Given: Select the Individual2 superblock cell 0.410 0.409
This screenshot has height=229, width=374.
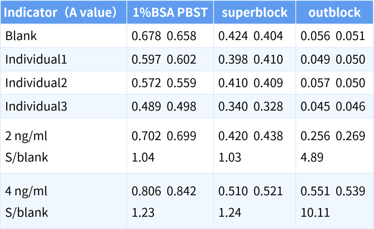Looking at the screenshot, I should tap(250, 83).
